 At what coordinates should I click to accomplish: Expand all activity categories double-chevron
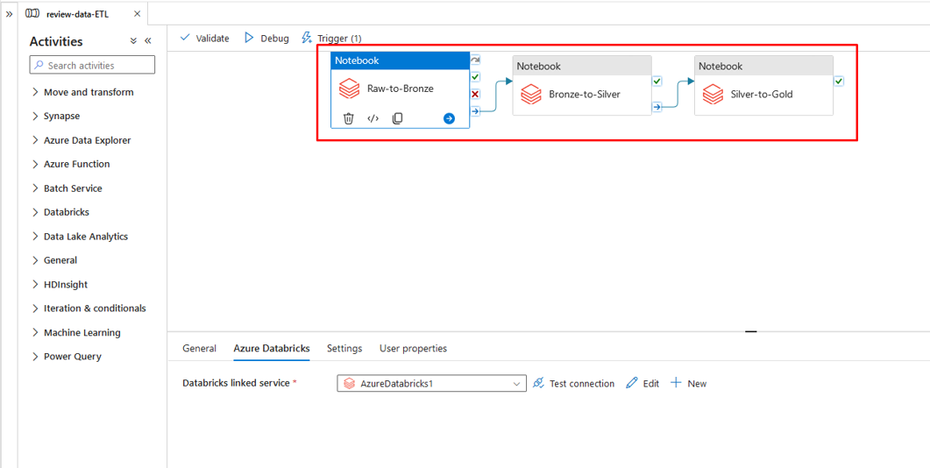(133, 41)
